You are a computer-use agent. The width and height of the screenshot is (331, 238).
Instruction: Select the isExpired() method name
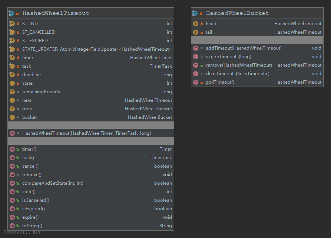pos(34,209)
